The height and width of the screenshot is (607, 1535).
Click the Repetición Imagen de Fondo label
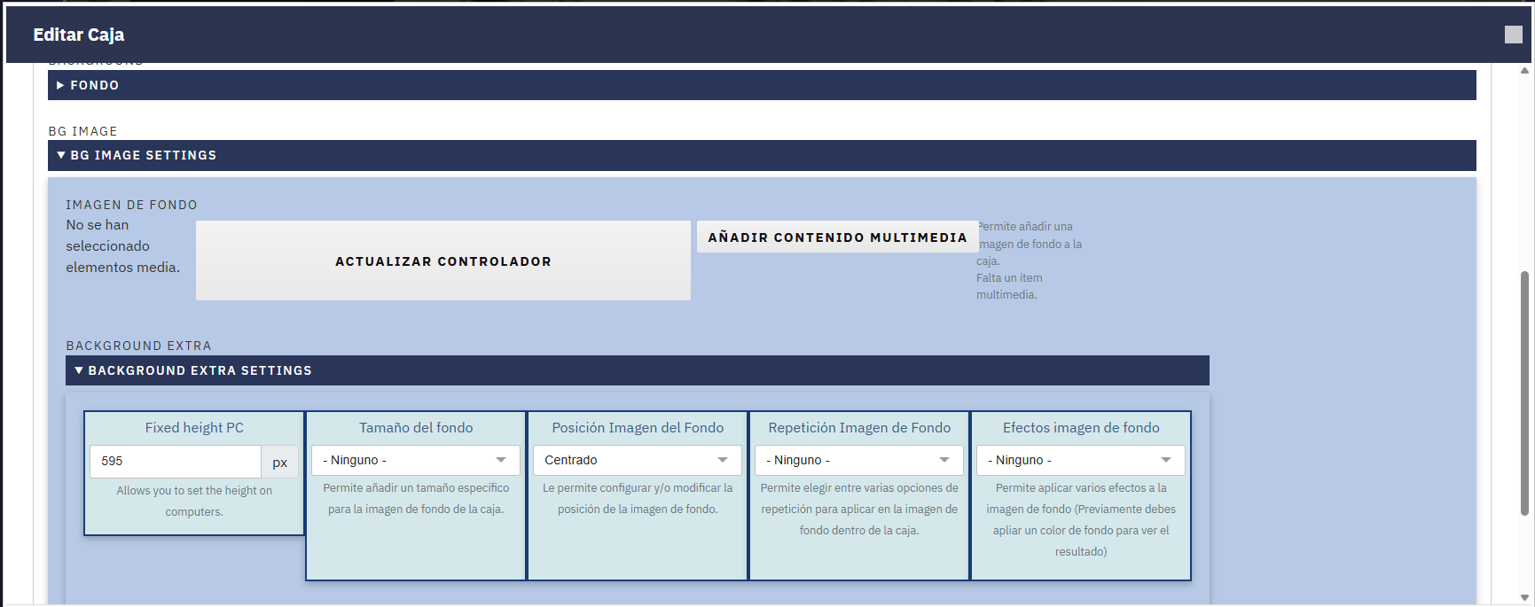(x=859, y=427)
